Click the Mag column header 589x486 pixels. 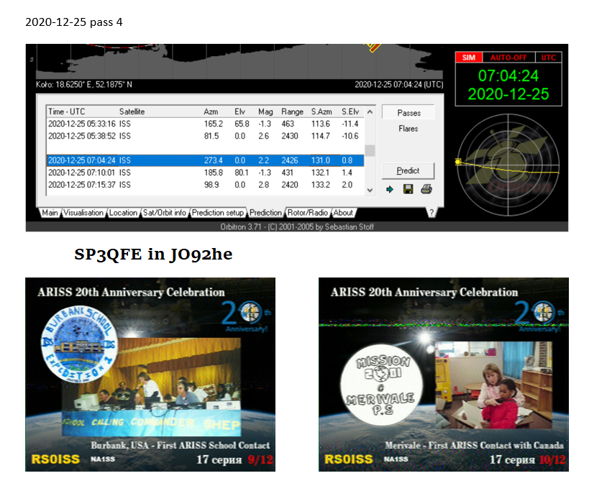(265, 111)
